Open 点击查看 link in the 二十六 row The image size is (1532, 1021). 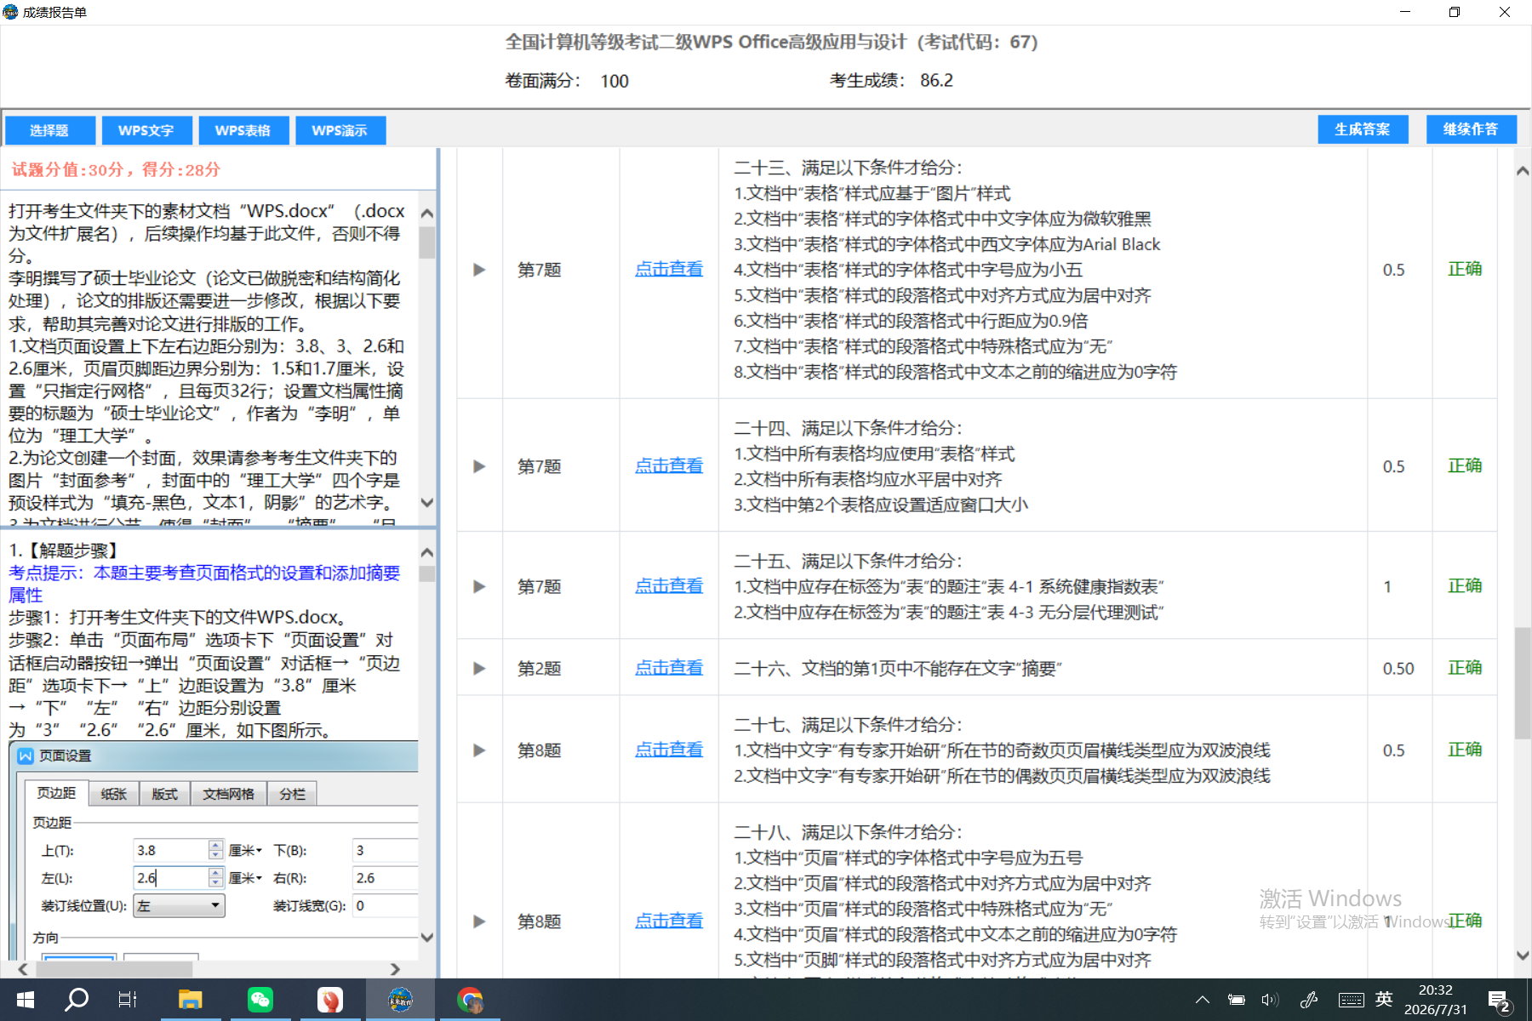click(669, 669)
